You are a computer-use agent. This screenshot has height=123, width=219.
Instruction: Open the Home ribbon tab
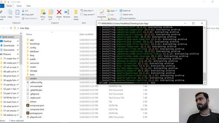(x=9, y=6)
